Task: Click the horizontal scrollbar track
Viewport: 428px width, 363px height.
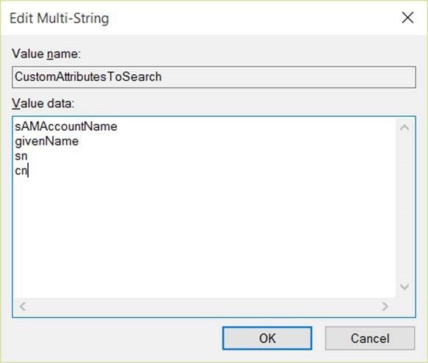Action: click(203, 306)
